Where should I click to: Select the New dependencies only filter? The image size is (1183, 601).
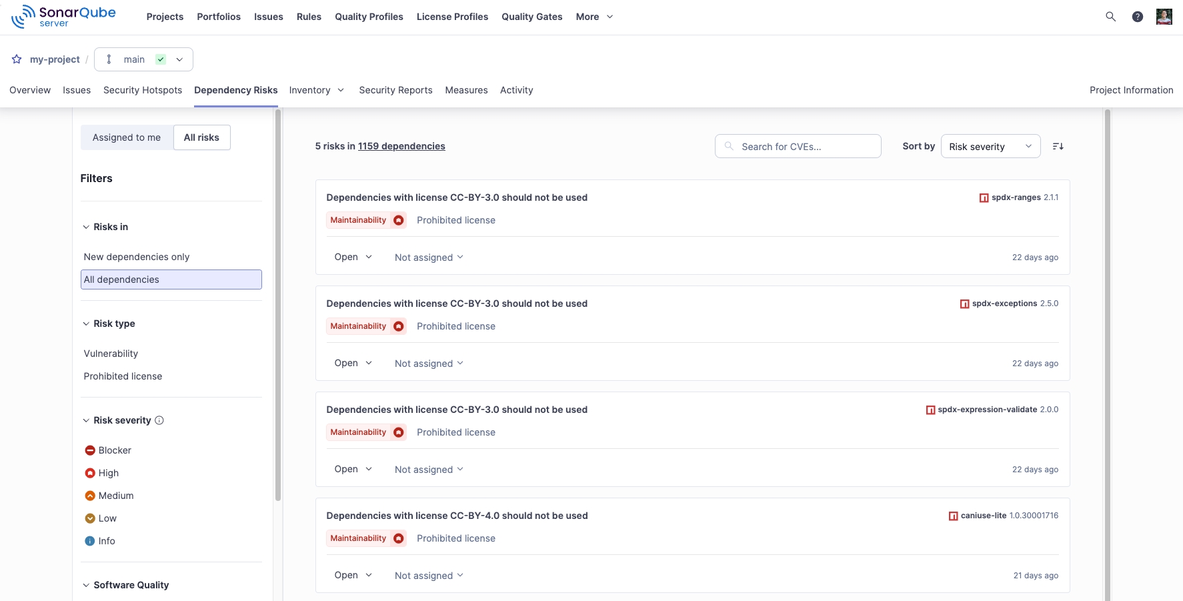[137, 257]
